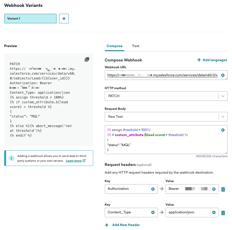Switch to the Compose tab
This screenshot has height=230, width=232.
[x=115, y=46]
